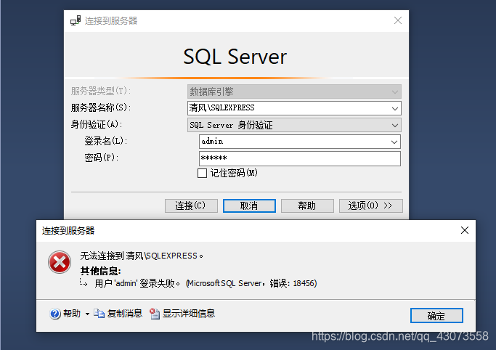Click the error text 用户 'admin' 登录失败

point(137,283)
